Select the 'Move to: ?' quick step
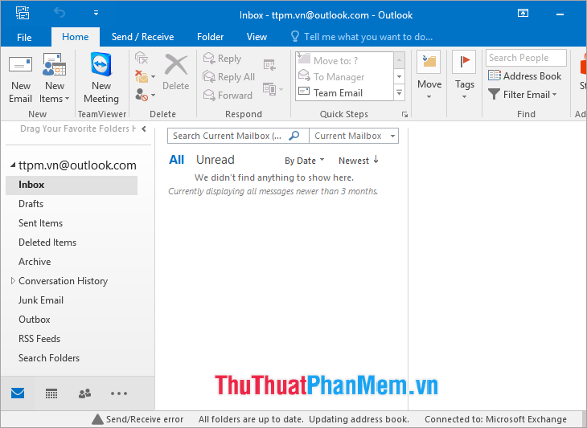Viewport: 587px width, 428px height. point(344,60)
